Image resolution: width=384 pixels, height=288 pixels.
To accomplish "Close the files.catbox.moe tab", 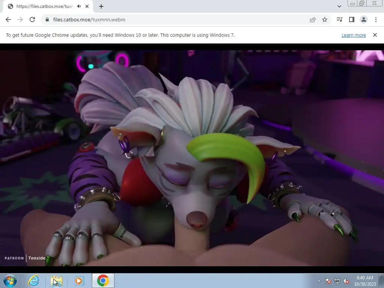I will 87,6.
